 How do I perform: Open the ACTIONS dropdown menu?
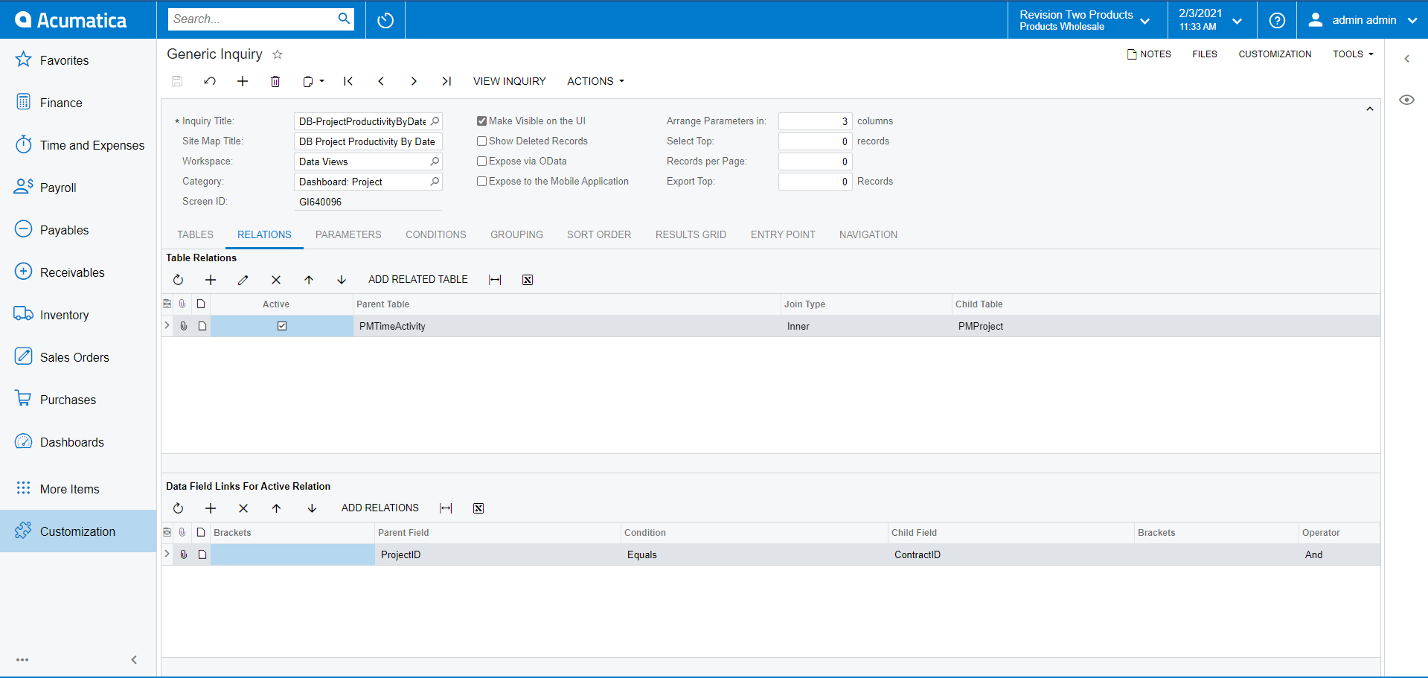(x=595, y=81)
